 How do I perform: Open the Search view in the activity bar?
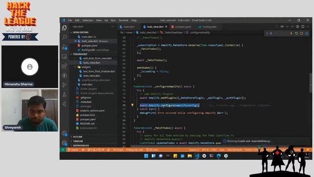click(64, 37)
